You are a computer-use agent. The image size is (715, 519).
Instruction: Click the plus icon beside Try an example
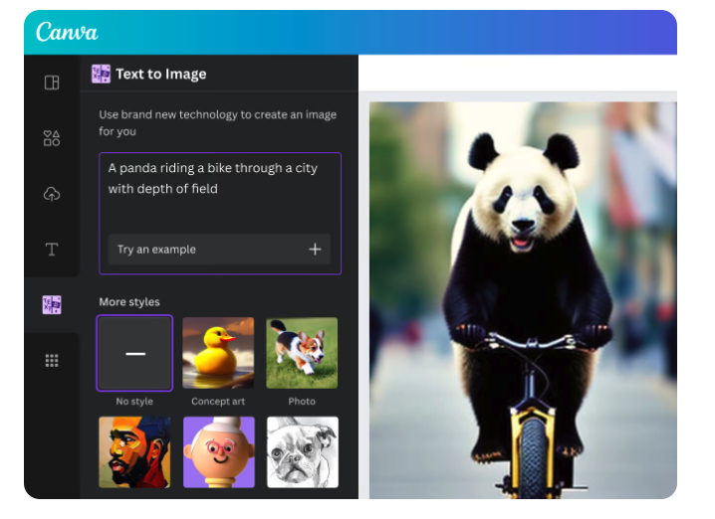(x=315, y=250)
